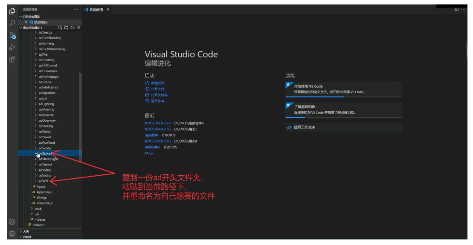Open the Run and Debug view
Viewport: 473px width, 245px height.
coord(12,48)
